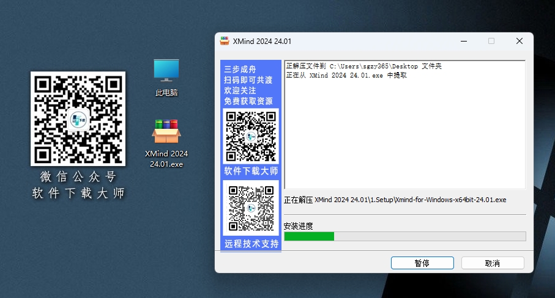Click the log line 正在从 XMind 2024 24.01.exe 中提取
The width and height of the screenshot is (555, 298).
pyautogui.click(x=346, y=75)
